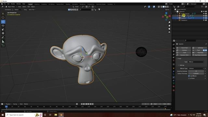Open Orientation Default dropdown

coord(17,10)
